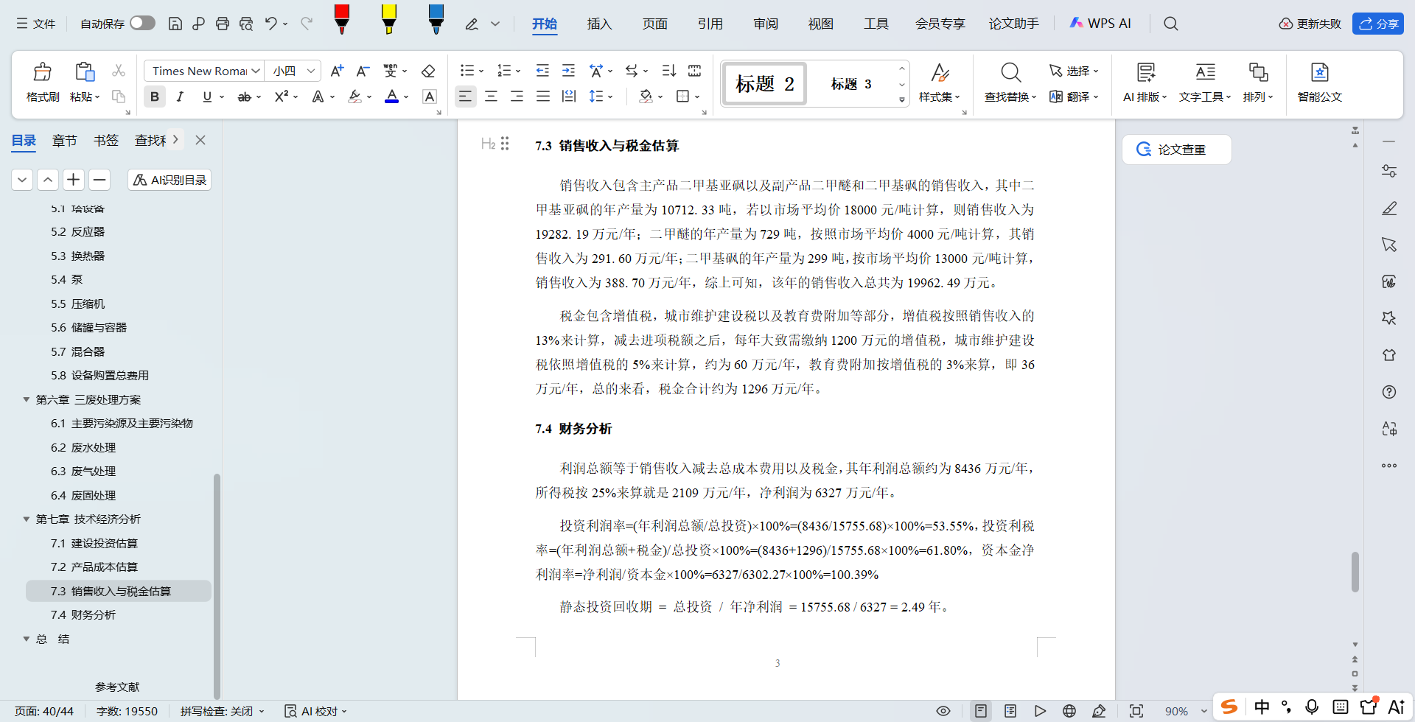Click the search magnifier in the title bar
This screenshot has height=722, width=1415.
[x=1170, y=24]
